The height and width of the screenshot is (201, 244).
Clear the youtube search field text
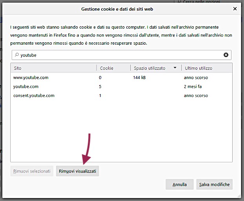tap(226, 55)
